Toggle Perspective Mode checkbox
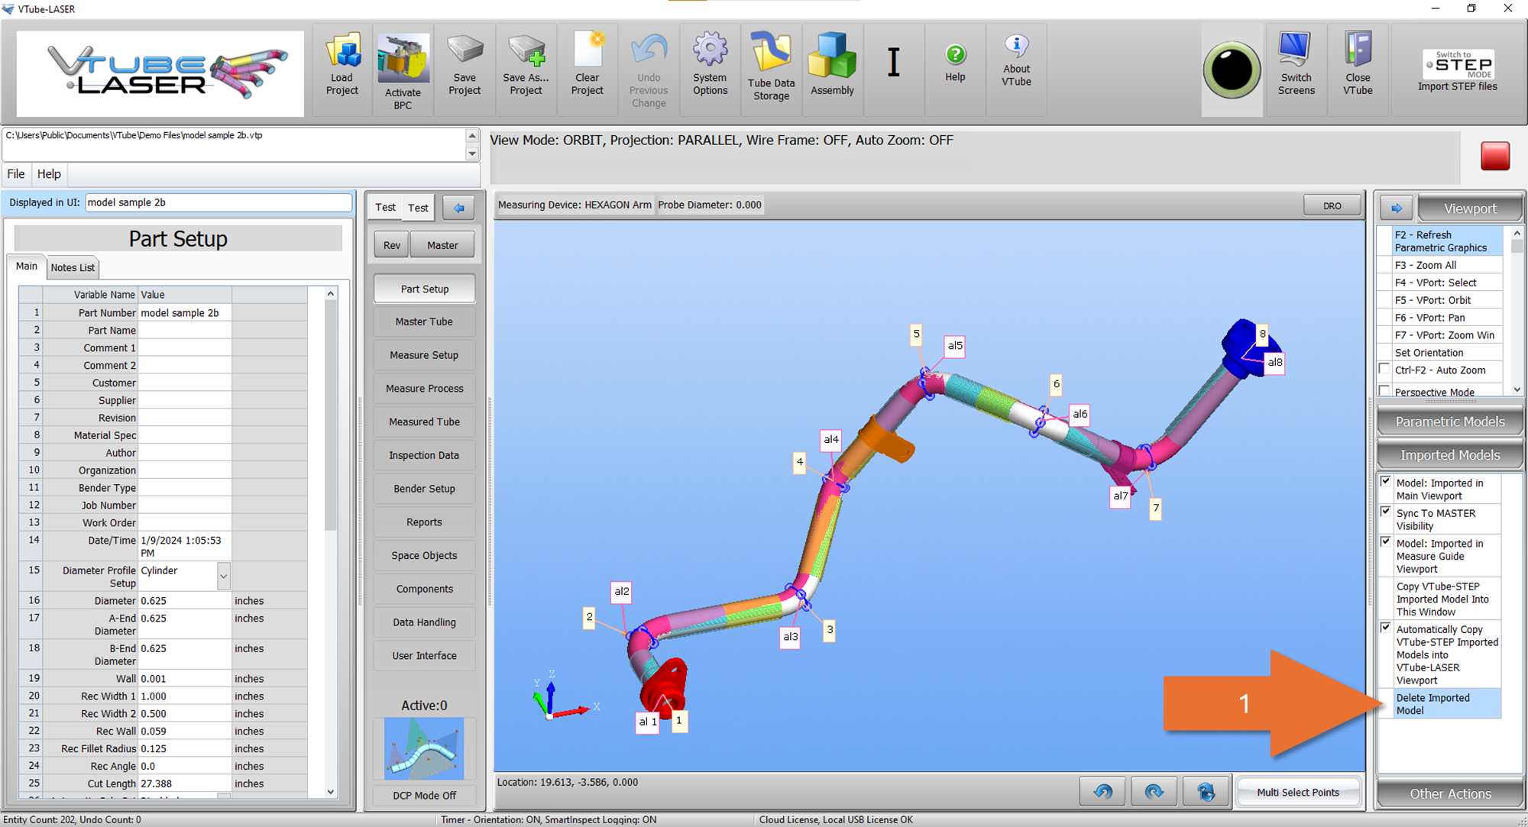The width and height of the screenshot is (1528, 827). click(1384, 391)
